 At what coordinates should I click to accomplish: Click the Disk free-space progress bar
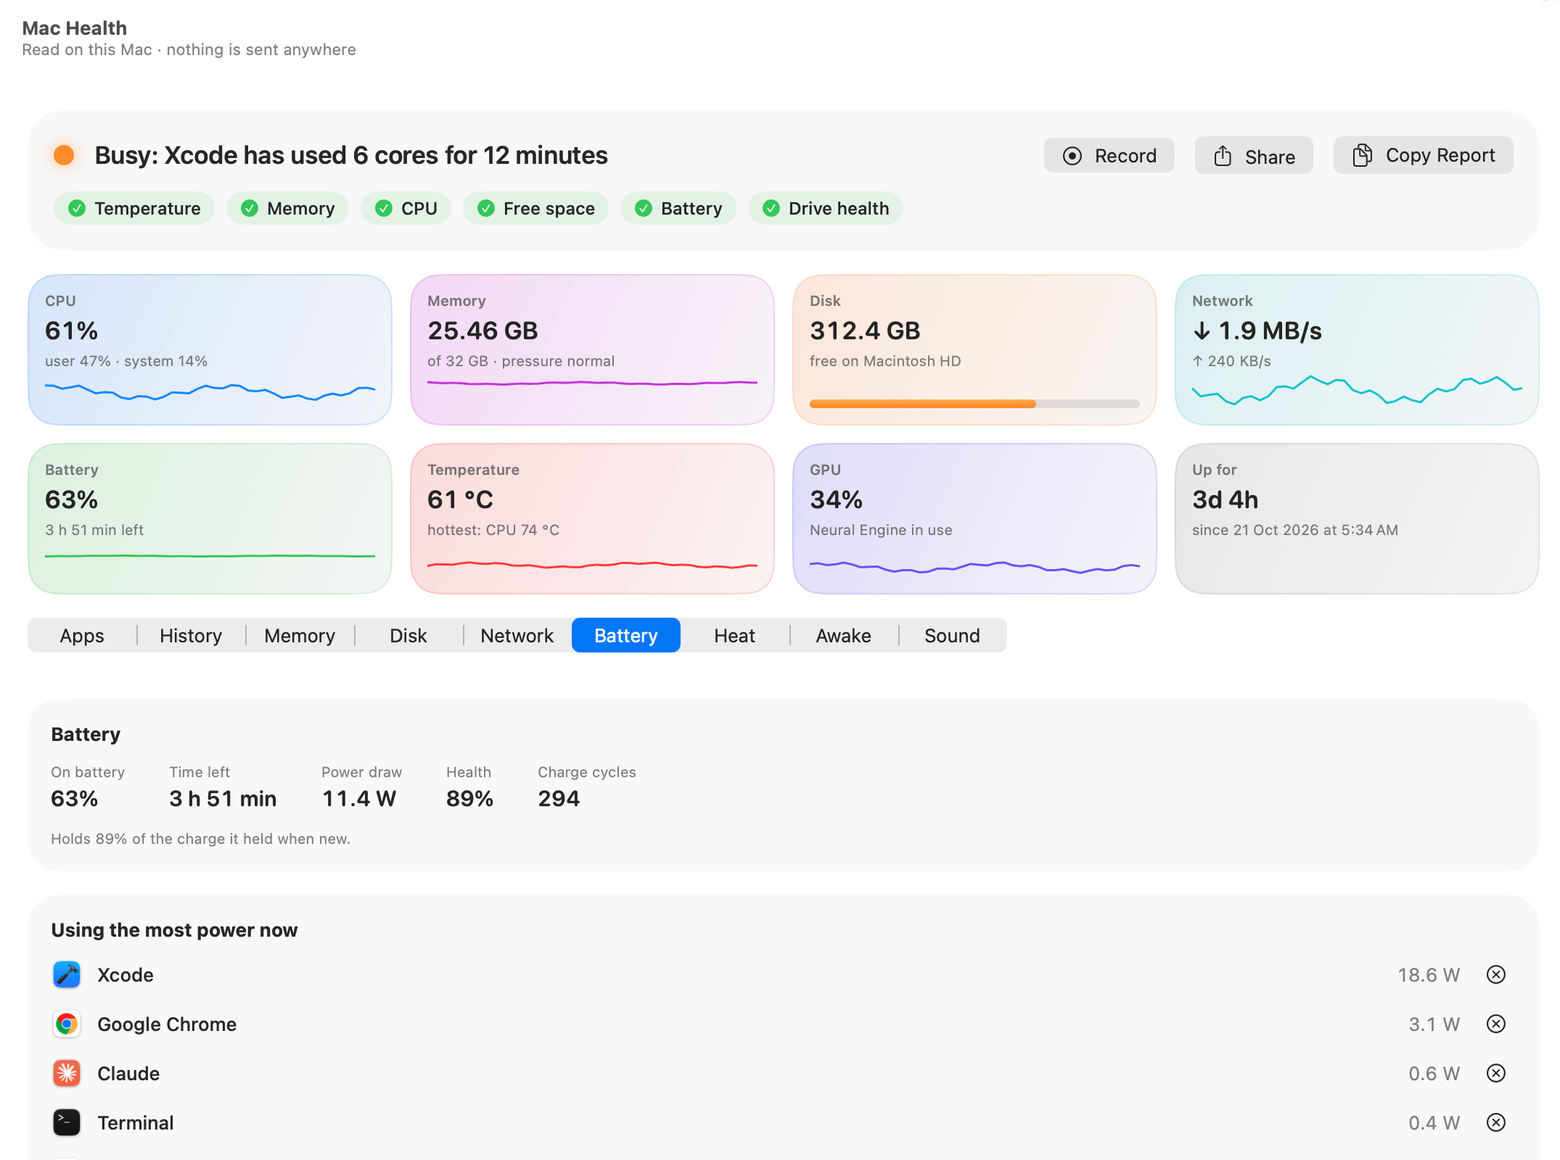[x=975, y=404]
